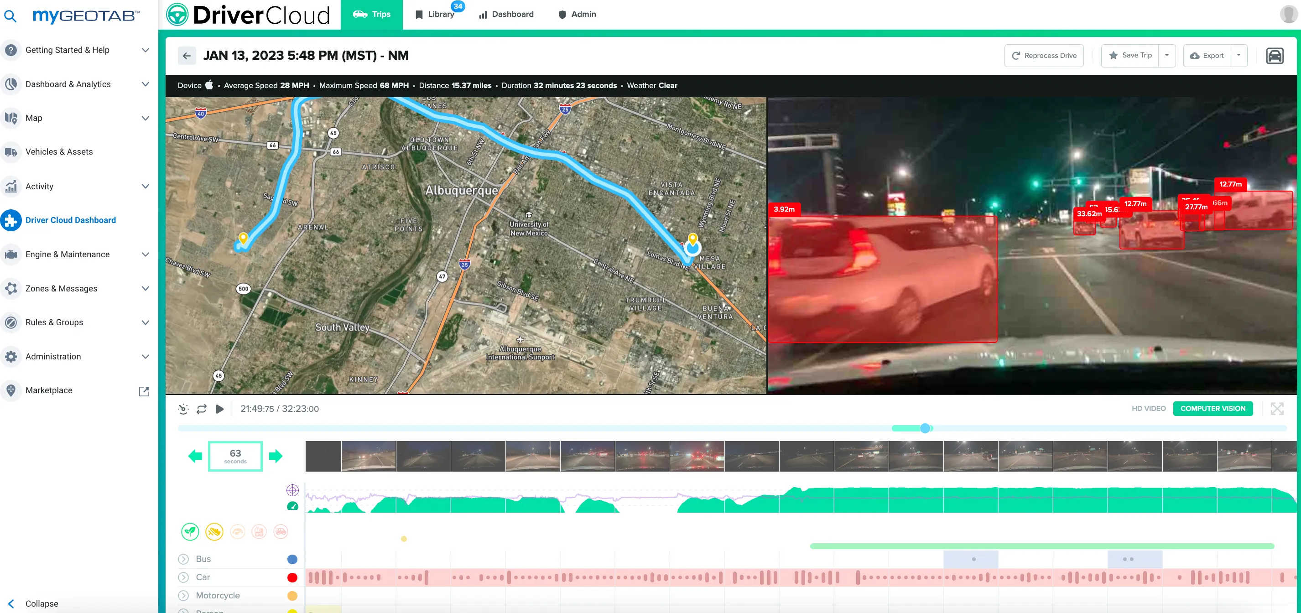Click the purple crosshair target icon
This screenshot has height=613, width=1301.
coord(292,490)
